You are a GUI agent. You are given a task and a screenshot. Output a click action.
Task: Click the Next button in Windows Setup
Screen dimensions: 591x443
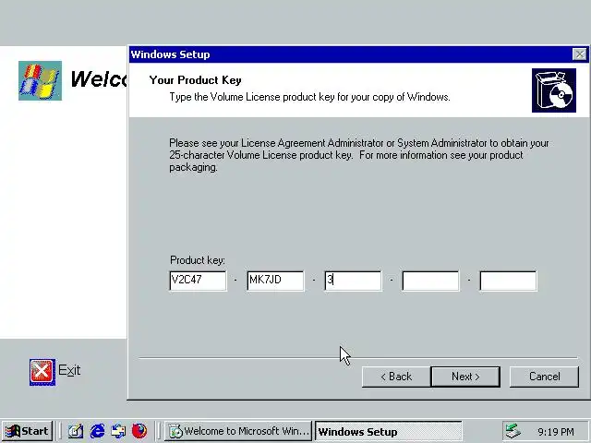coord(465,377)
